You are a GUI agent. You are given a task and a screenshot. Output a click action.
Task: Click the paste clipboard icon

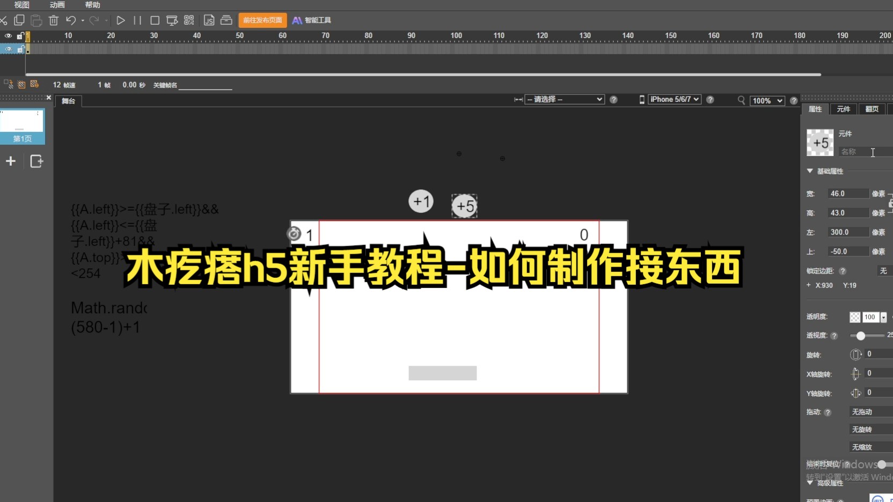tap(36, 20)
